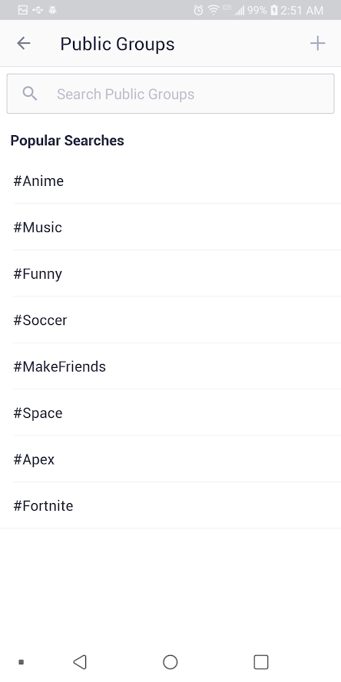The height and width of the screenshot is (682, 341).
Task: Tap the Android home circle button
Action: click(170, 662)
